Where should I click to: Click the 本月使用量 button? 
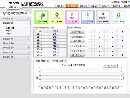click(x=77, y=41)
